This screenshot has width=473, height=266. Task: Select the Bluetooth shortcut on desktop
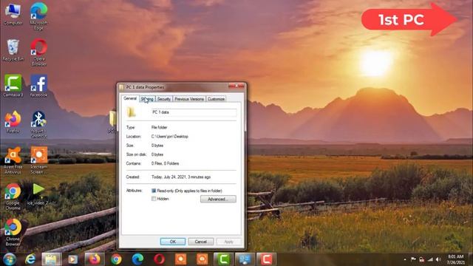click(x=38, y=125)
